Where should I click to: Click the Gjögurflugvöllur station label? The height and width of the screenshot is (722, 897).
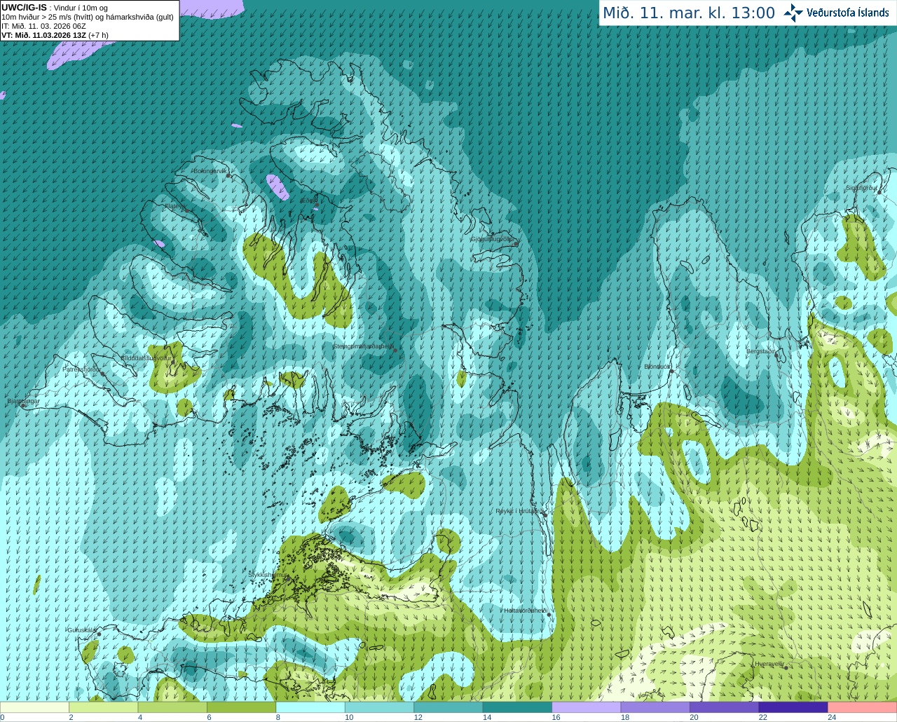pyautogui.click(x=493, y=239)
